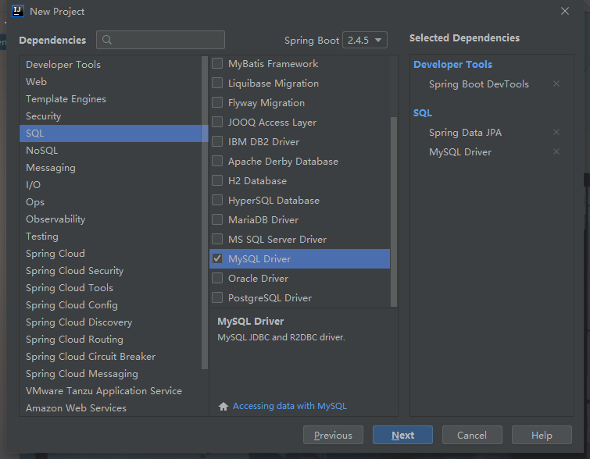Image resolution: width=590 pixels, height=459 pixels.
Task: Click Next to continue
Action: [402, 435]
